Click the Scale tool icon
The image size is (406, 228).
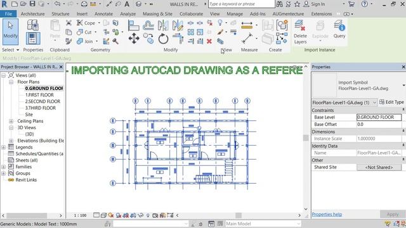click(x=200, y=32)
